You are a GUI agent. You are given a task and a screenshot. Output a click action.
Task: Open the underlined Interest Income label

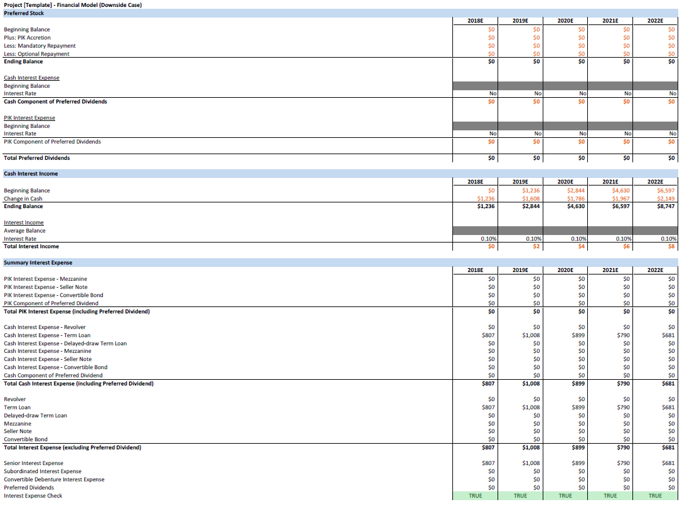coord(23,222)
